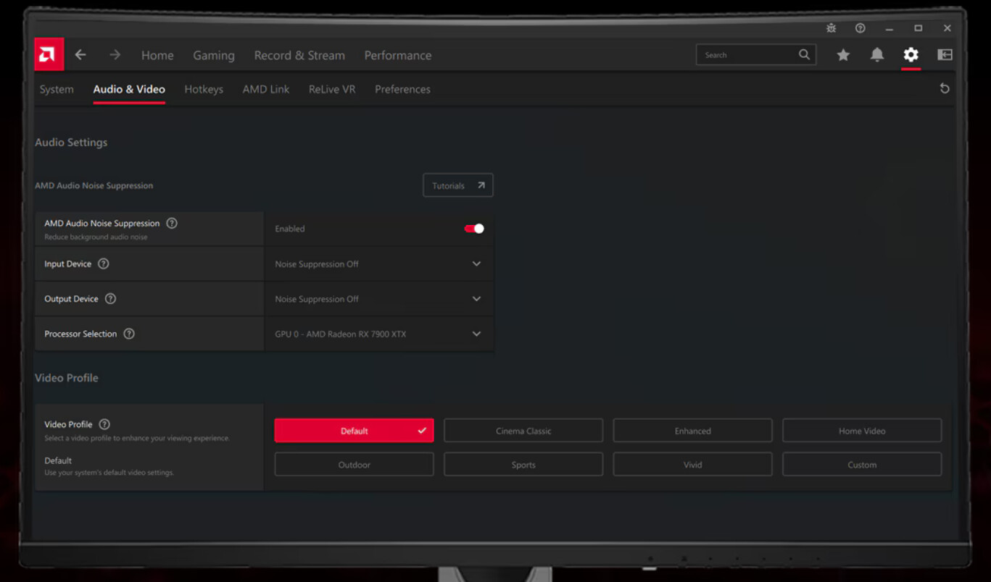The height and width of the screenshot is (582, 991).
Task: Select the Custom video profile
Action: (x=862, y=464)
